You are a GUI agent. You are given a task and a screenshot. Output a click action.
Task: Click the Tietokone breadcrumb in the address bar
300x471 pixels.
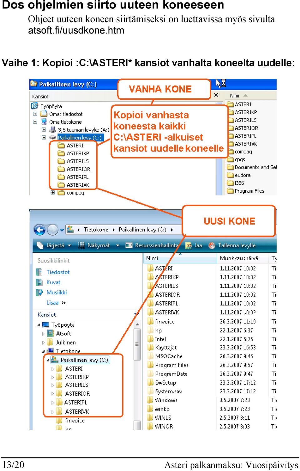pyautogui.click(x=96, y=230)
